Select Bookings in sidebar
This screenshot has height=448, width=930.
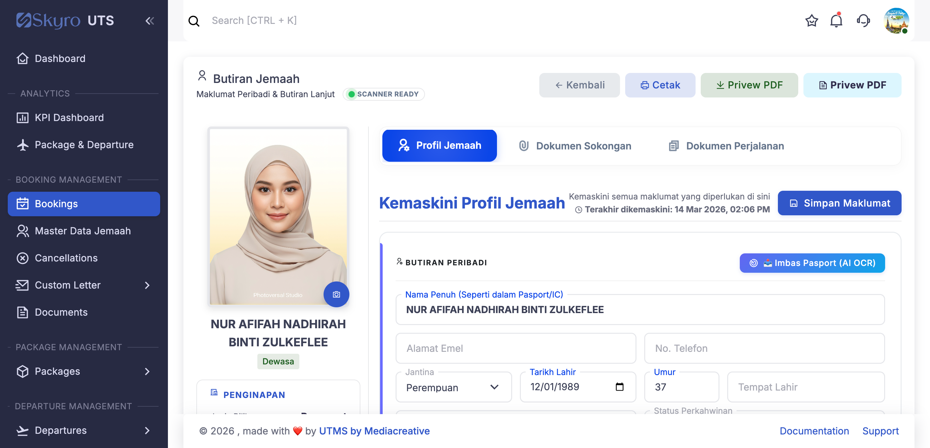[x=84, y=204]
